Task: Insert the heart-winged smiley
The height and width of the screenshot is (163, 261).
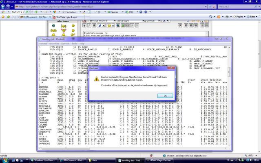Action: tap(64, 31)
